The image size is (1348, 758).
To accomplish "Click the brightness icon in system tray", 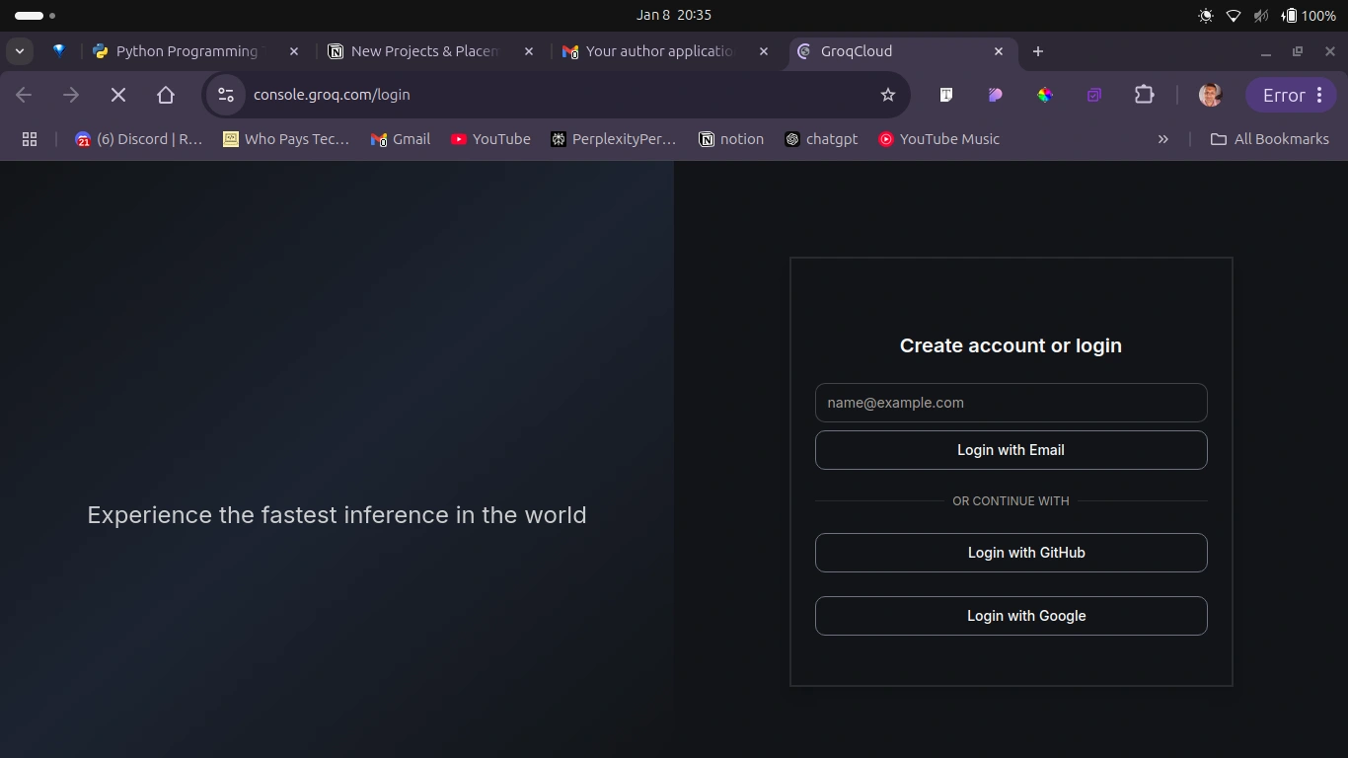I will 1206,15.
